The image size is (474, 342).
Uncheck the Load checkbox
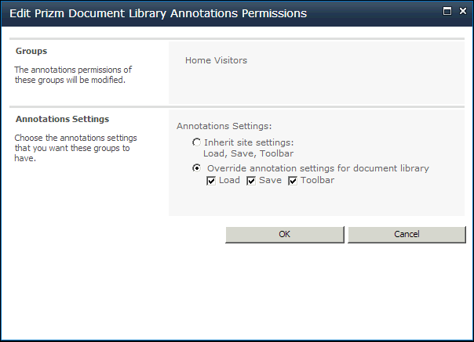point(211,181)
